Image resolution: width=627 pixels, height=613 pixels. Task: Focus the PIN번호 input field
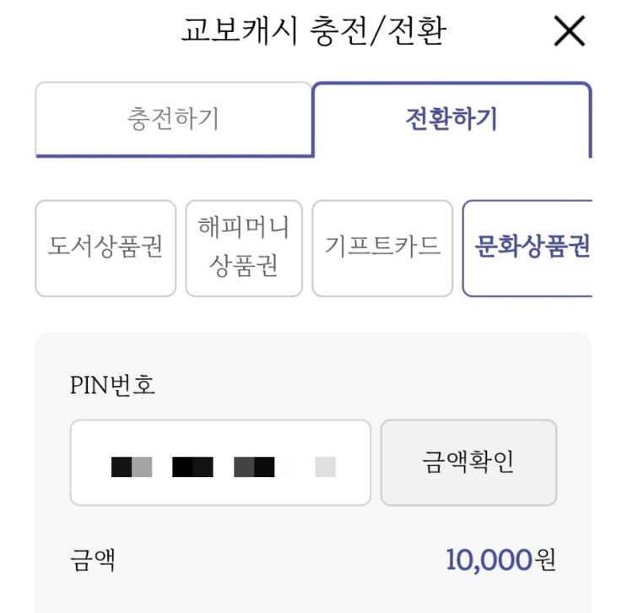pyautogui.click(x=220, y=463)
